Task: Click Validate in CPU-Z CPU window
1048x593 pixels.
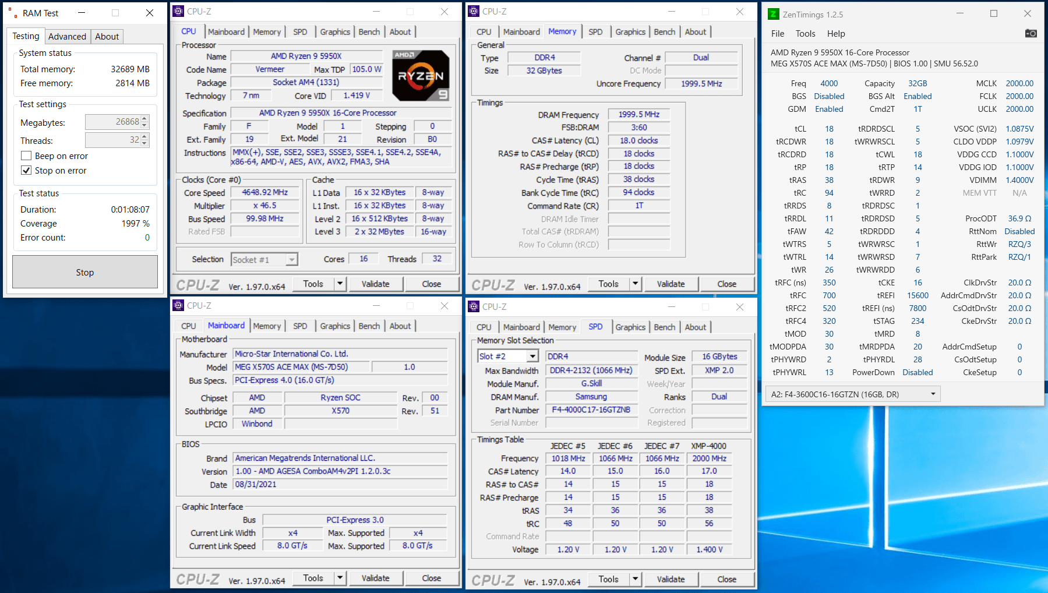Action: point(375,284)
